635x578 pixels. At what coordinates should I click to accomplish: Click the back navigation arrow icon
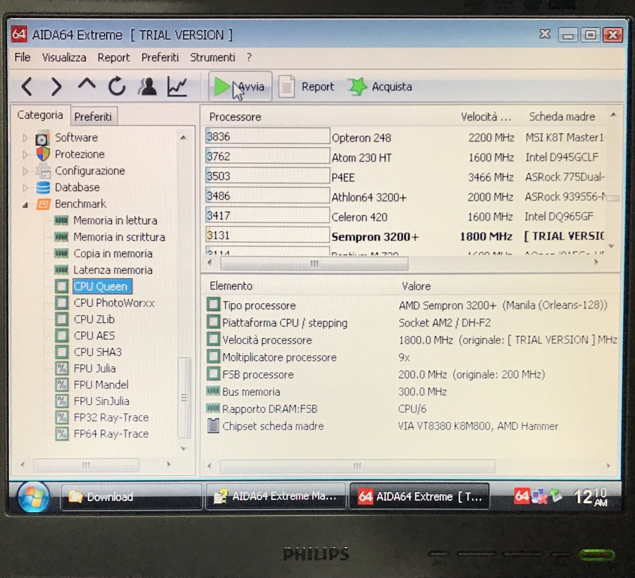pos(27,86)
